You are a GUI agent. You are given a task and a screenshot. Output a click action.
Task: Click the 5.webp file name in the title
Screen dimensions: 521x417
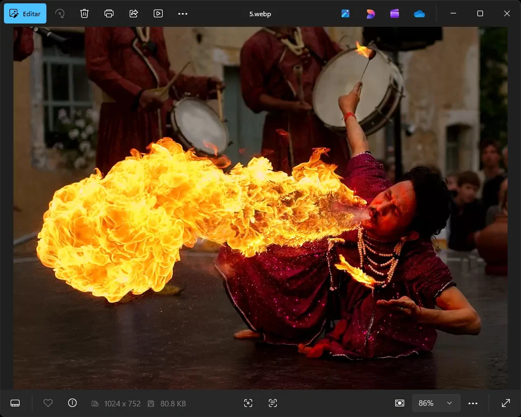[x=260, y=14]
